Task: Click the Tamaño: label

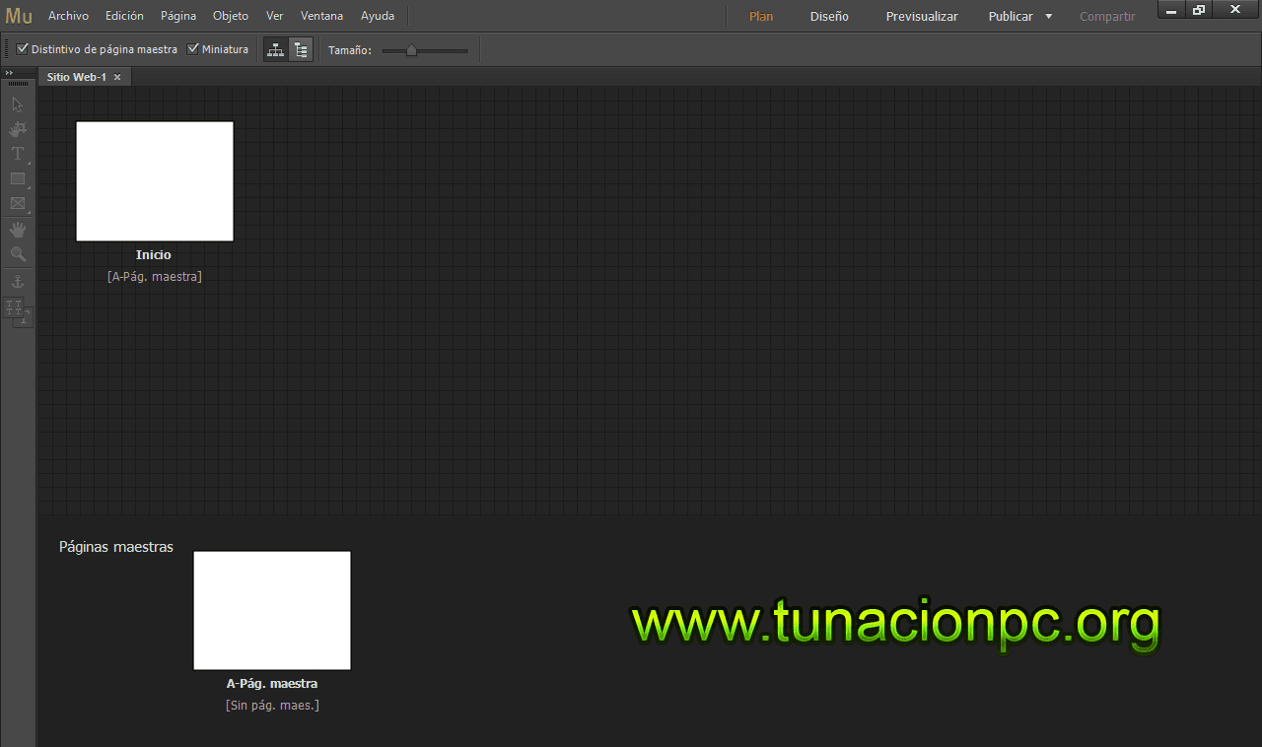Action: 350,50
